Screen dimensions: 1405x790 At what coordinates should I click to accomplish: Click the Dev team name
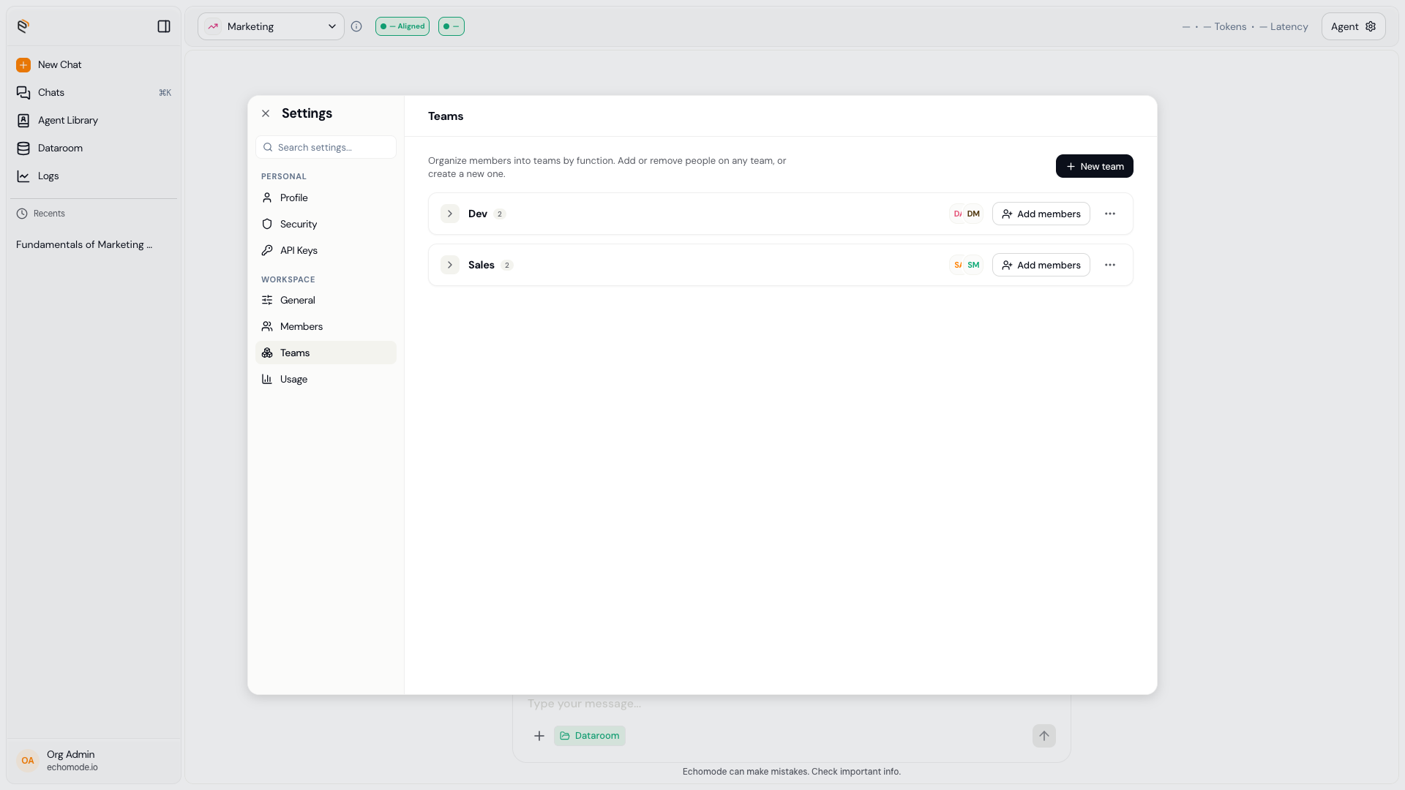click(478, 214)
